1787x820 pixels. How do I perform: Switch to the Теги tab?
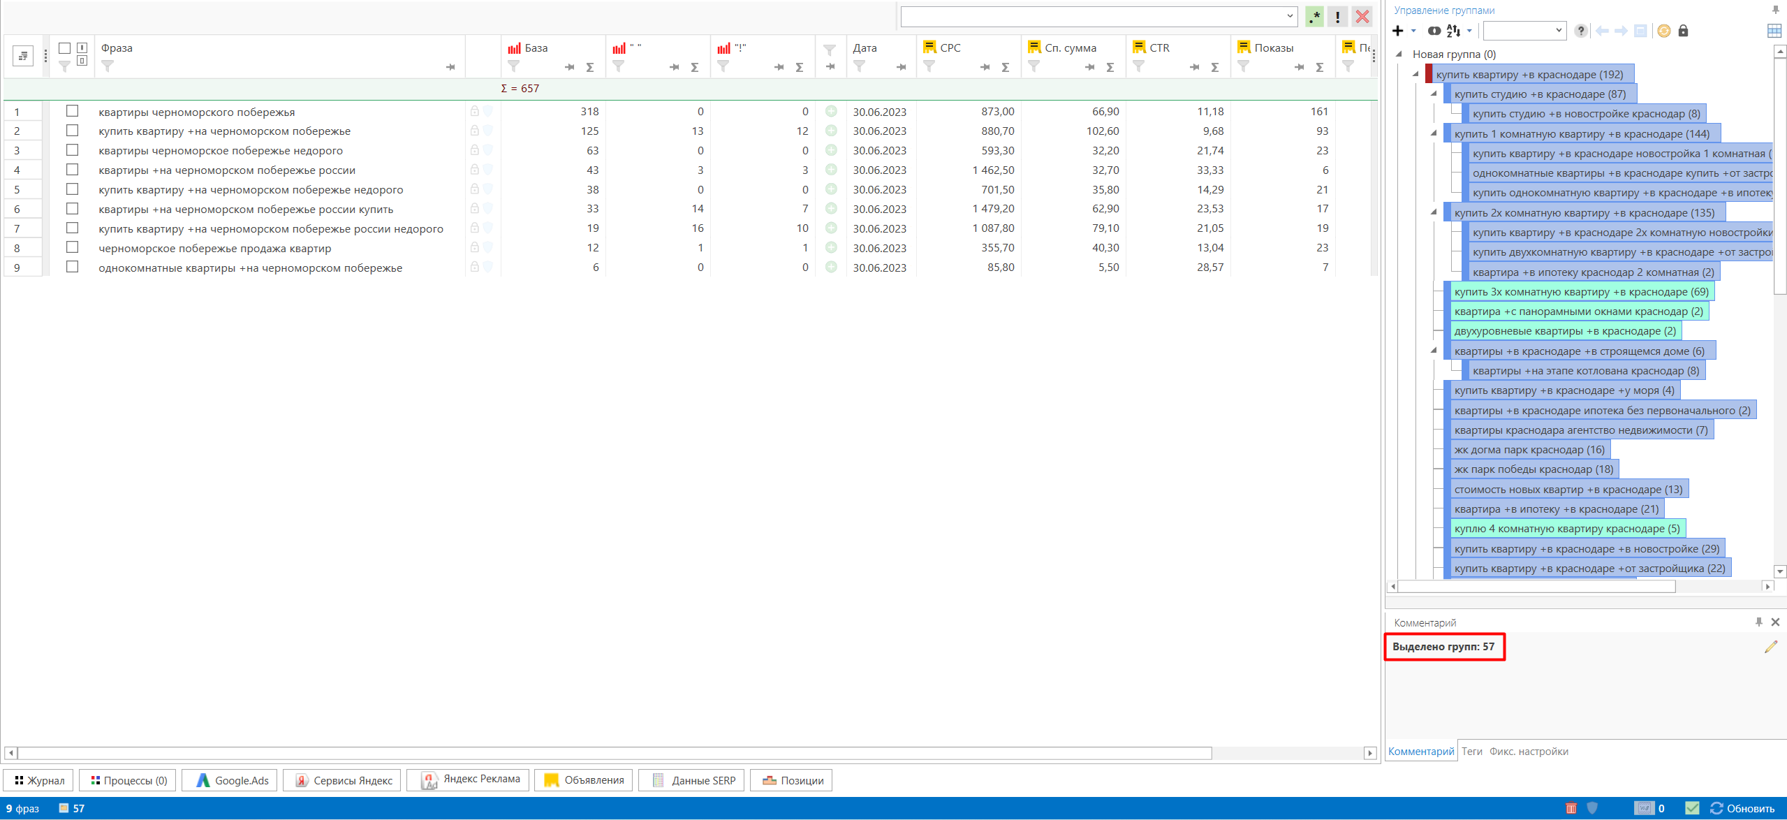[1471, 752]
